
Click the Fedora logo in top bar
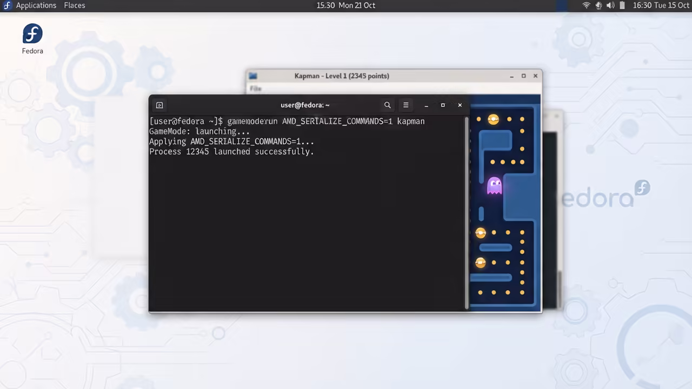coord(8,5)
